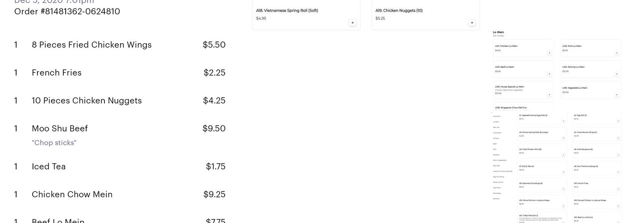Add LM5 House Special Lo Mein
Screen dimensions: 625x223
(x=550, y=95)
